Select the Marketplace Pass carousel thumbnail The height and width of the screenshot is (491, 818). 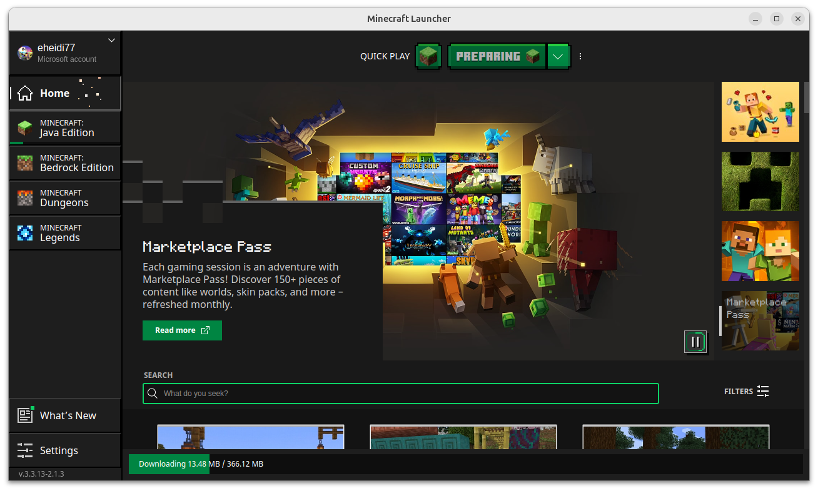[760, 320]
